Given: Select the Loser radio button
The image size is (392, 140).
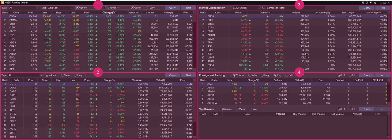Looking at the screenshot, I should click(148, 7).
